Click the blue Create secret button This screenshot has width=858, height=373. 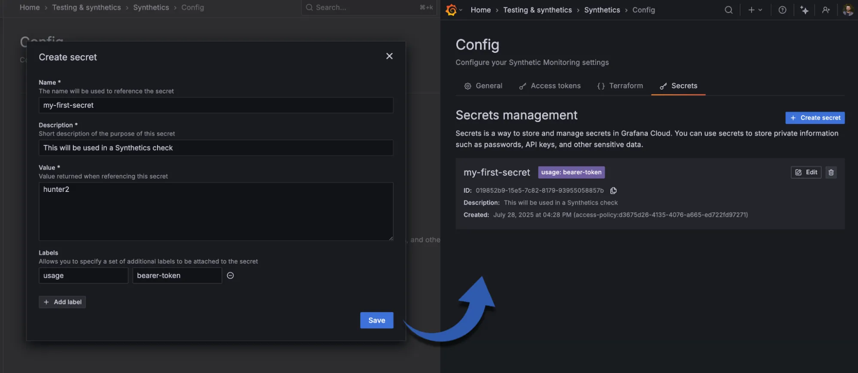tap(815, 118)
